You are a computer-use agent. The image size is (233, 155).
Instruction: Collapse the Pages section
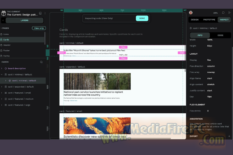[1, 28]
